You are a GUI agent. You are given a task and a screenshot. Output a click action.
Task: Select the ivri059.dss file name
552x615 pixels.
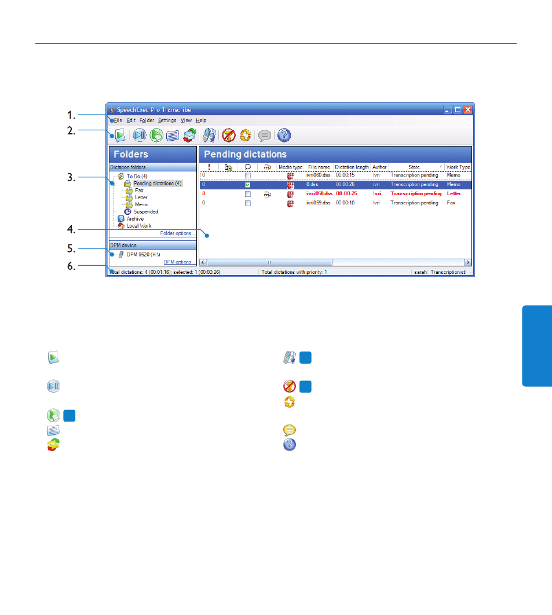pyautogui.click(x=318, y=203)
